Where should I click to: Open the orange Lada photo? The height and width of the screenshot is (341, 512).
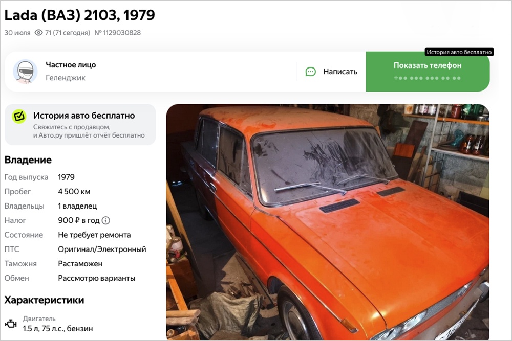[328, 222]
